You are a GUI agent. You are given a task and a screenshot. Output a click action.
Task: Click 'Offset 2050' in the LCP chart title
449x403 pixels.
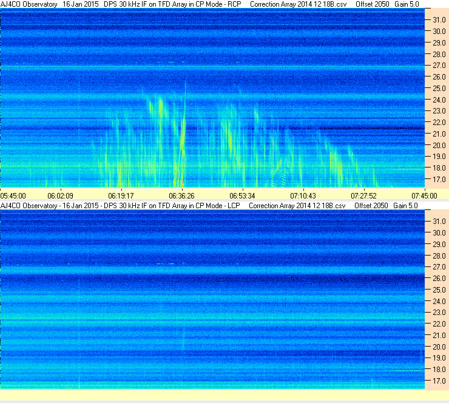tap(371, 206)
